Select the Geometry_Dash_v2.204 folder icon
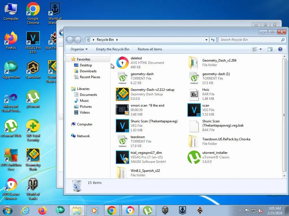 tap(194, 63)
